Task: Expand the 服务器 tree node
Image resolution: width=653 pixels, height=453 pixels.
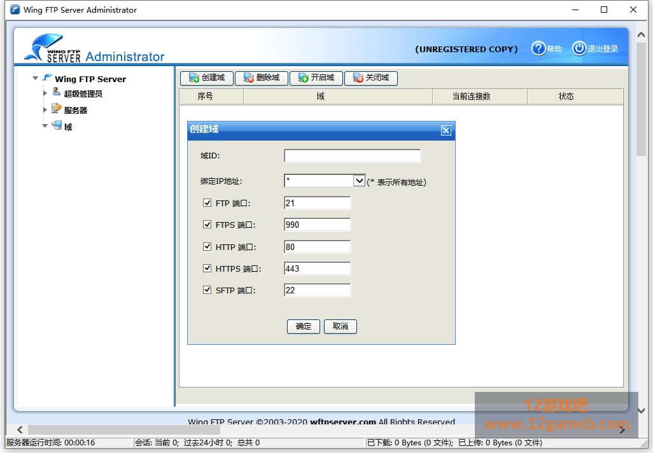Action: 45,110
